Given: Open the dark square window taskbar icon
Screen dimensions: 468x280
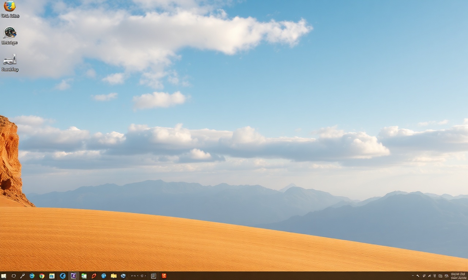Looking at the screenshot, I should tap(154, 276).
